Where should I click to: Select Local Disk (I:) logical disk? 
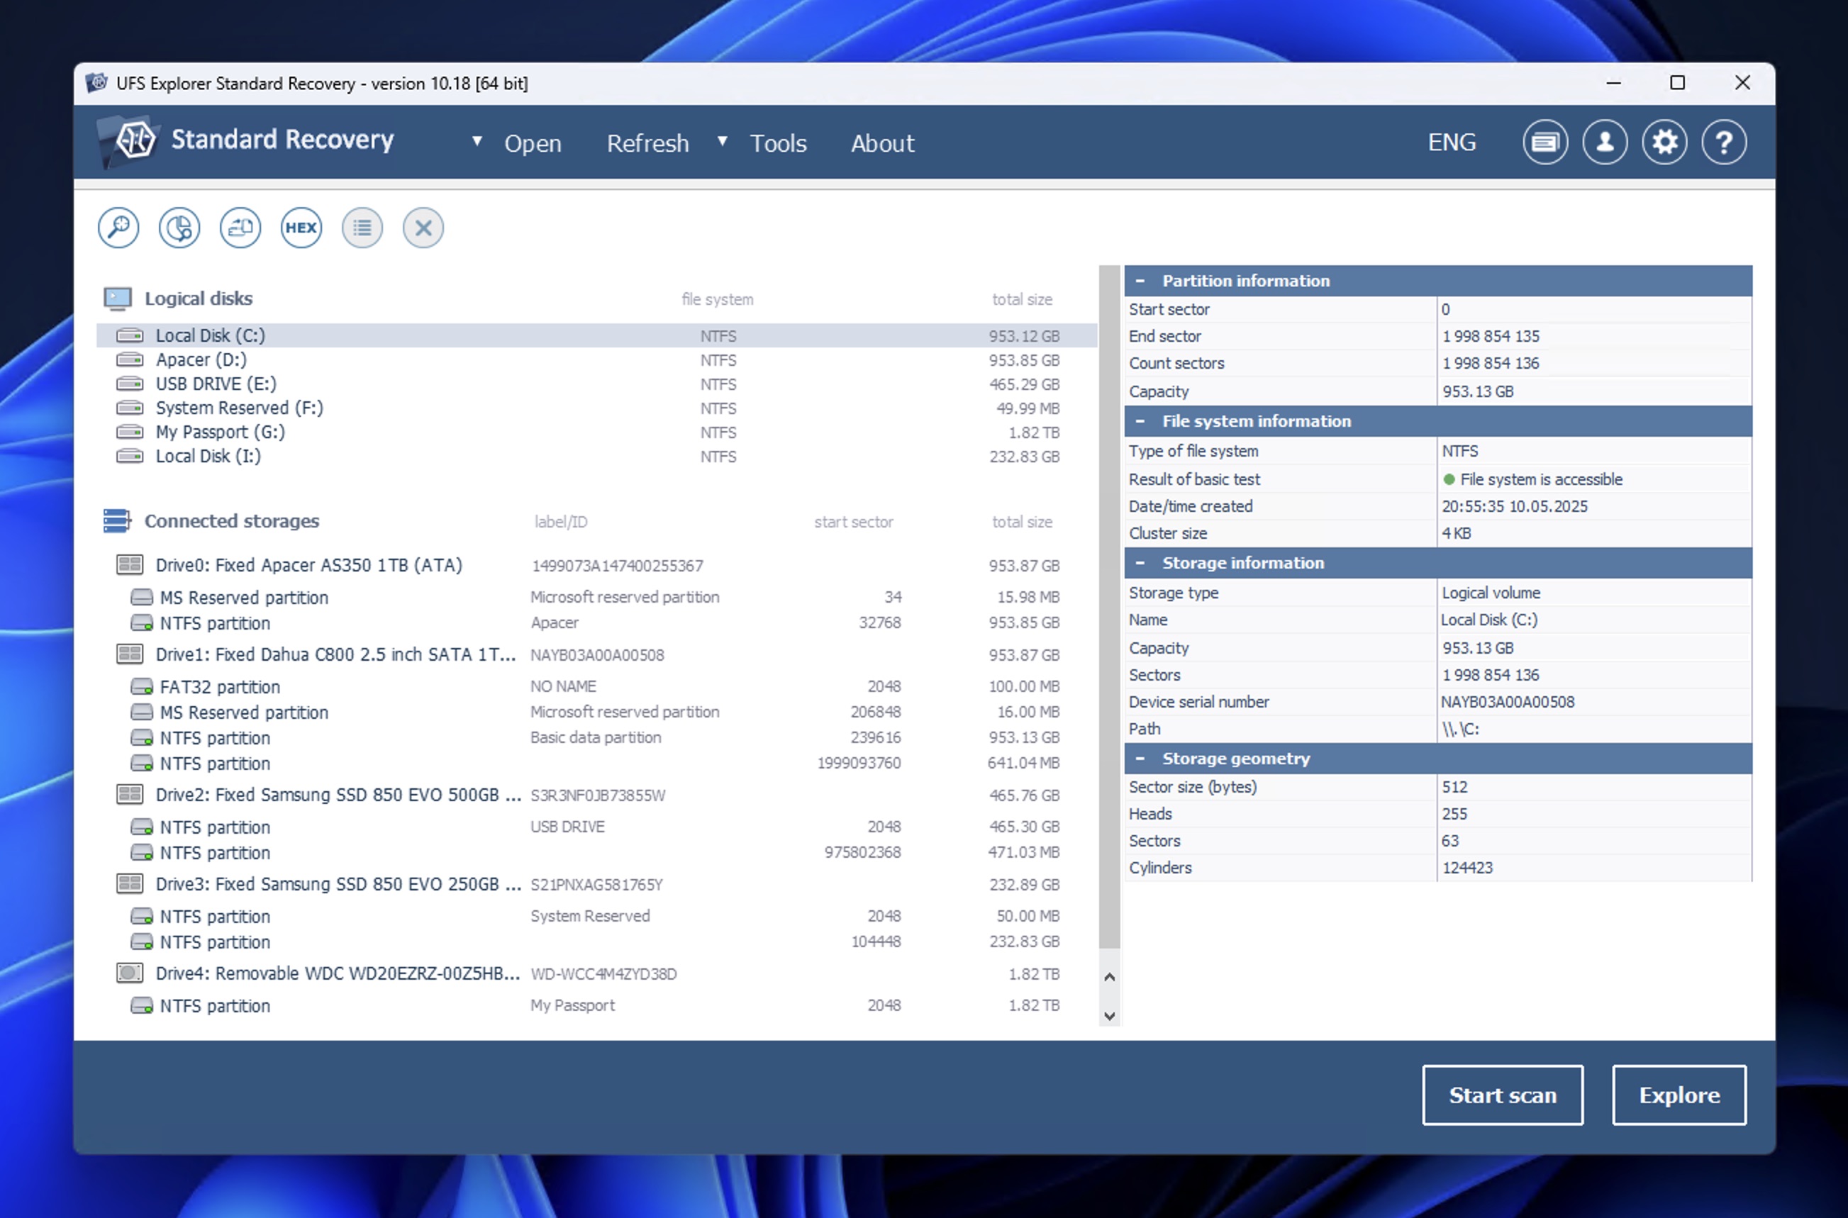point(596,456)
